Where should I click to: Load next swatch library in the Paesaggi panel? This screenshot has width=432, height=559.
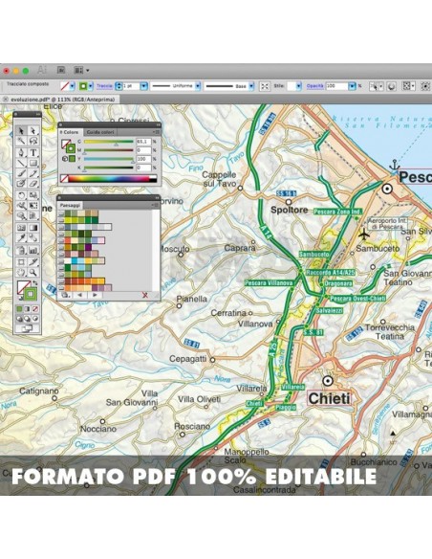tap(95, 295)
